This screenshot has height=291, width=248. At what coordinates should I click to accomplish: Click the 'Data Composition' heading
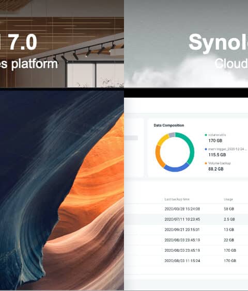(x=169, y=125)
